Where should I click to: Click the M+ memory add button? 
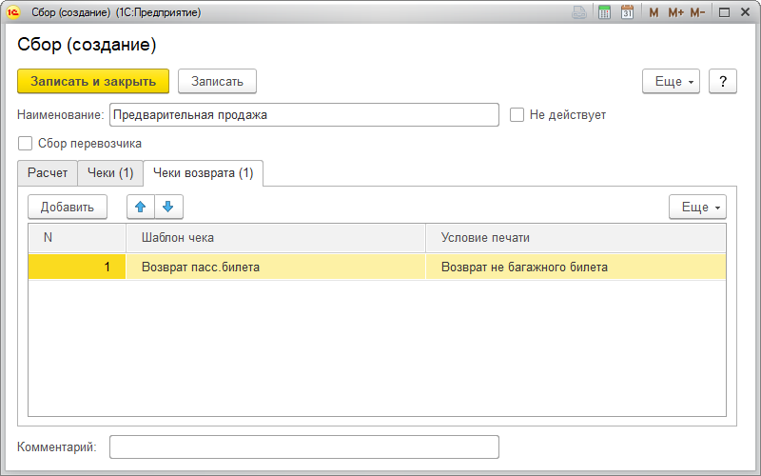point(675,12)
